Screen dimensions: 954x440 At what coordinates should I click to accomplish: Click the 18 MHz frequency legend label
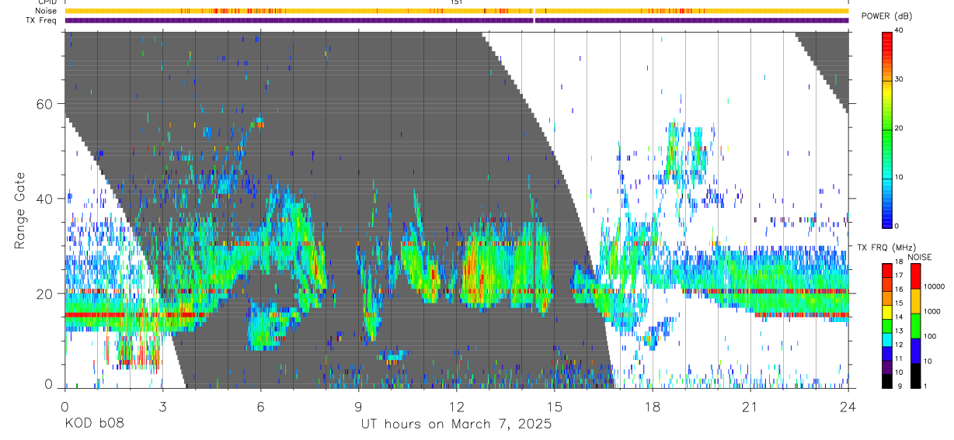[x=899, y=262]
